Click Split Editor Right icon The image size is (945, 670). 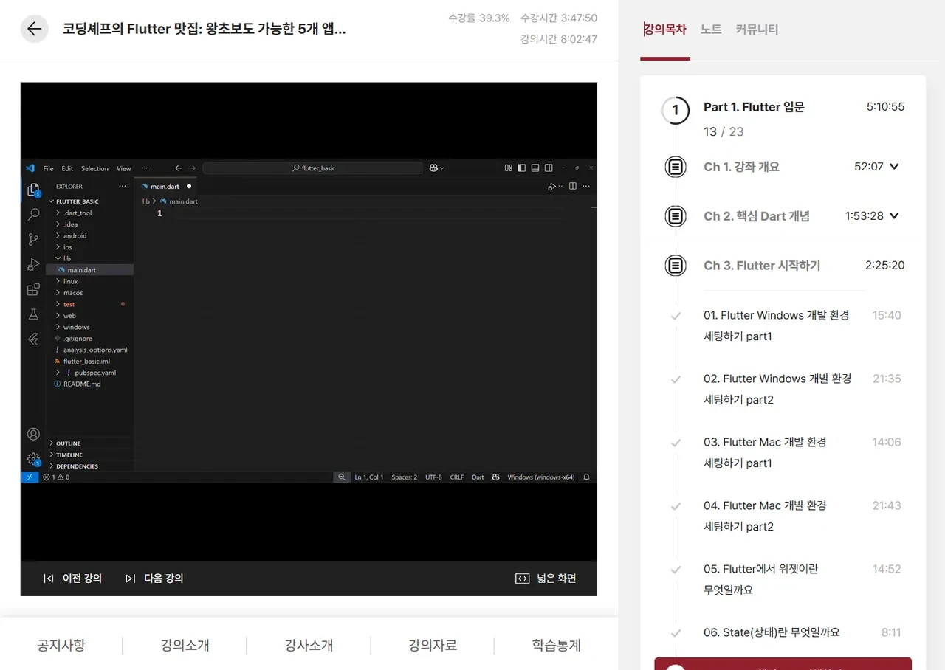tap(572, 187)
